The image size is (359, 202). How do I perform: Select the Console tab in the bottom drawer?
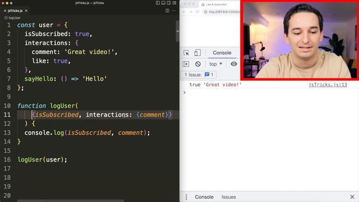[204, 197]
